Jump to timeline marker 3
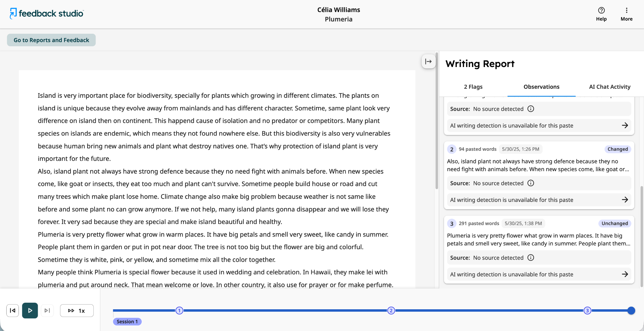Screen dimensions: 644x331 [x=587, y=311]
